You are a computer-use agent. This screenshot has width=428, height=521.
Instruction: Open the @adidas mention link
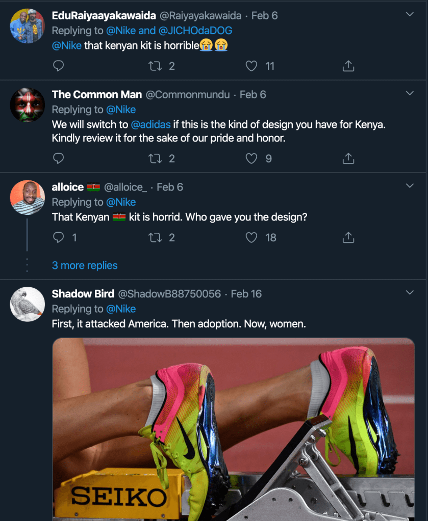pos(151,124)
